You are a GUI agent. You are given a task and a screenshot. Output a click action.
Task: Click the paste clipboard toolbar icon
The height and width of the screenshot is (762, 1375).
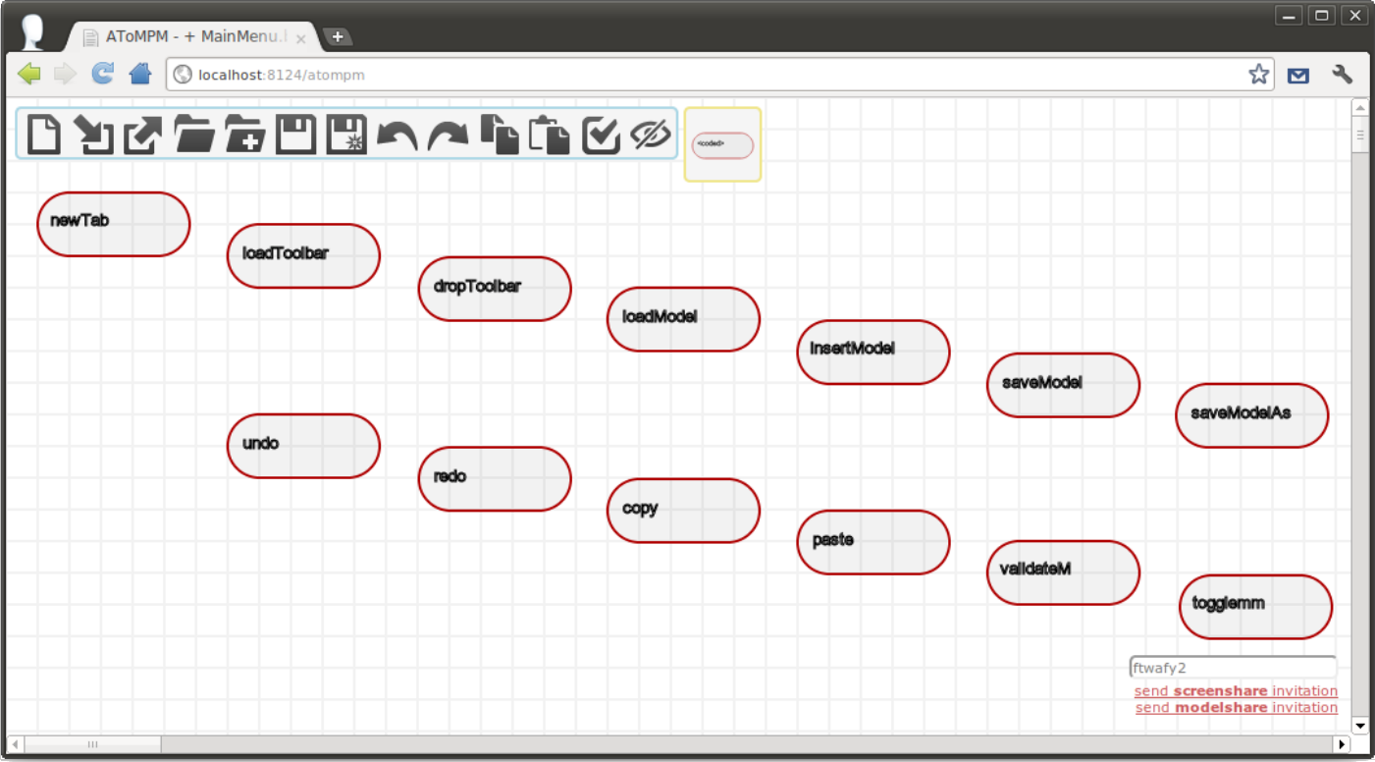pos(550,135)
